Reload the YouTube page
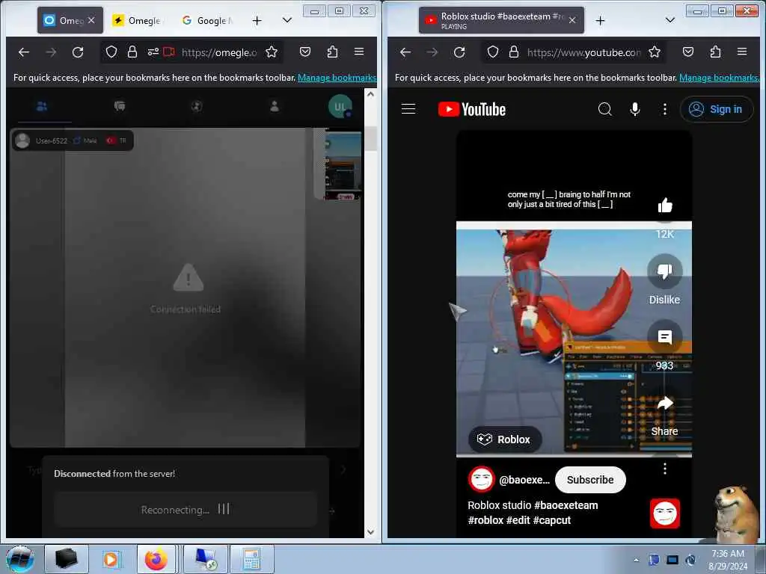The image size is (766, 574). point(459,52)
